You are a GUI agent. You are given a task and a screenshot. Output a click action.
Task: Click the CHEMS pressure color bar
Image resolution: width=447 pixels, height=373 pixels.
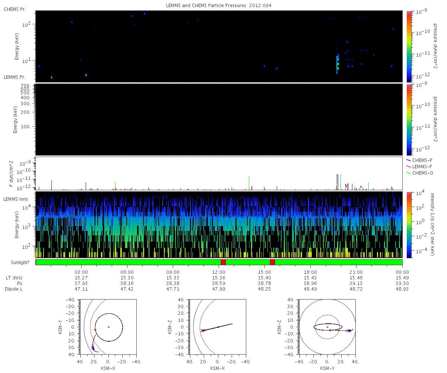409,46
